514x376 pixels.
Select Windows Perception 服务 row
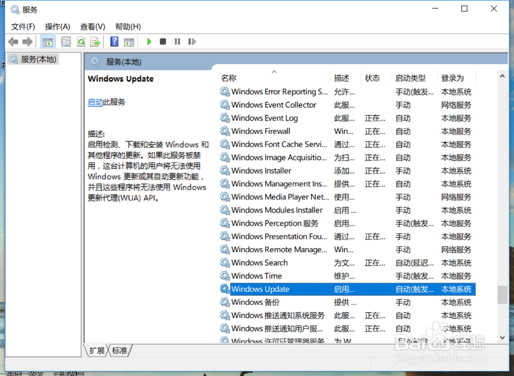(347, 223)
